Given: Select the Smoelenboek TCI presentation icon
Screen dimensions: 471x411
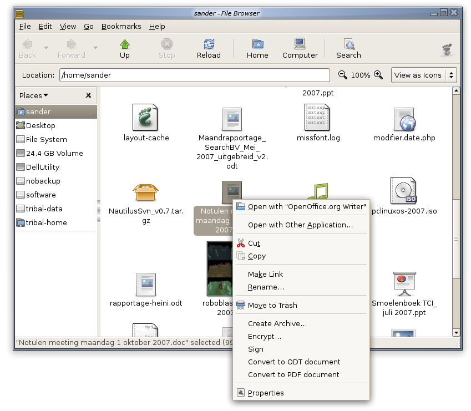Looking at the screenshot, I should [x=404, y=284].
